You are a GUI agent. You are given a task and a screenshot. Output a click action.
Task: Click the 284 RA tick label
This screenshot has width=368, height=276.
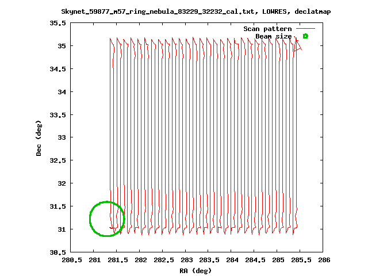point(232,260)
